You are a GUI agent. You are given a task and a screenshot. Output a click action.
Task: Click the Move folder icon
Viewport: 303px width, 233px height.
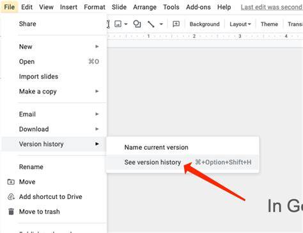click(11, 182)
